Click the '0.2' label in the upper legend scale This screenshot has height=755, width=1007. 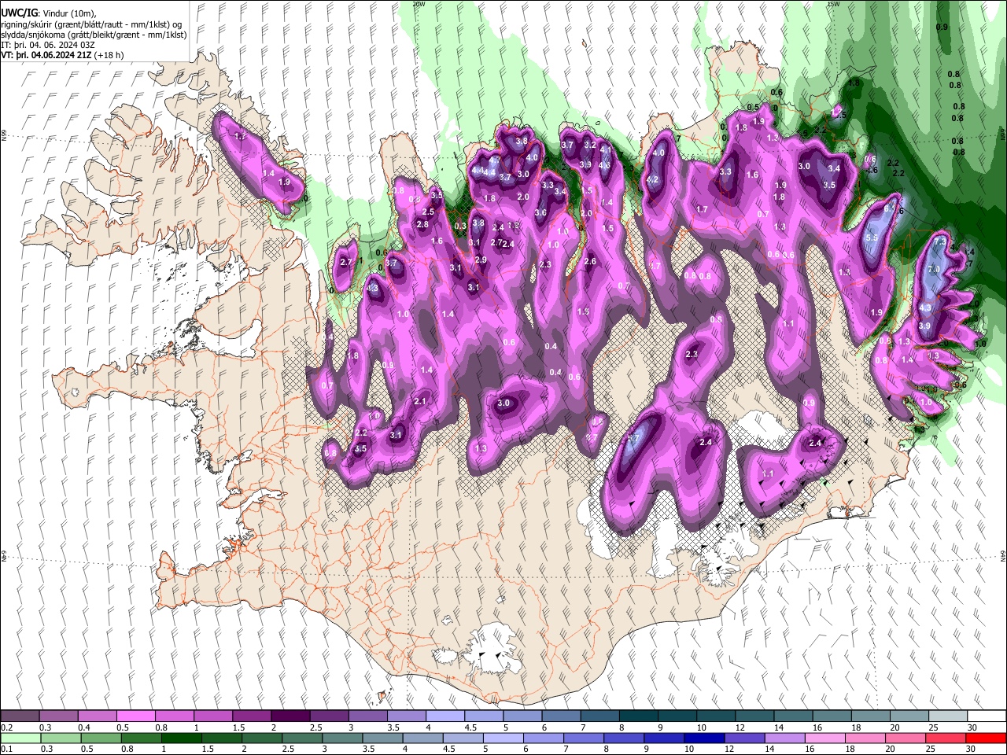[x=7, y=727]
